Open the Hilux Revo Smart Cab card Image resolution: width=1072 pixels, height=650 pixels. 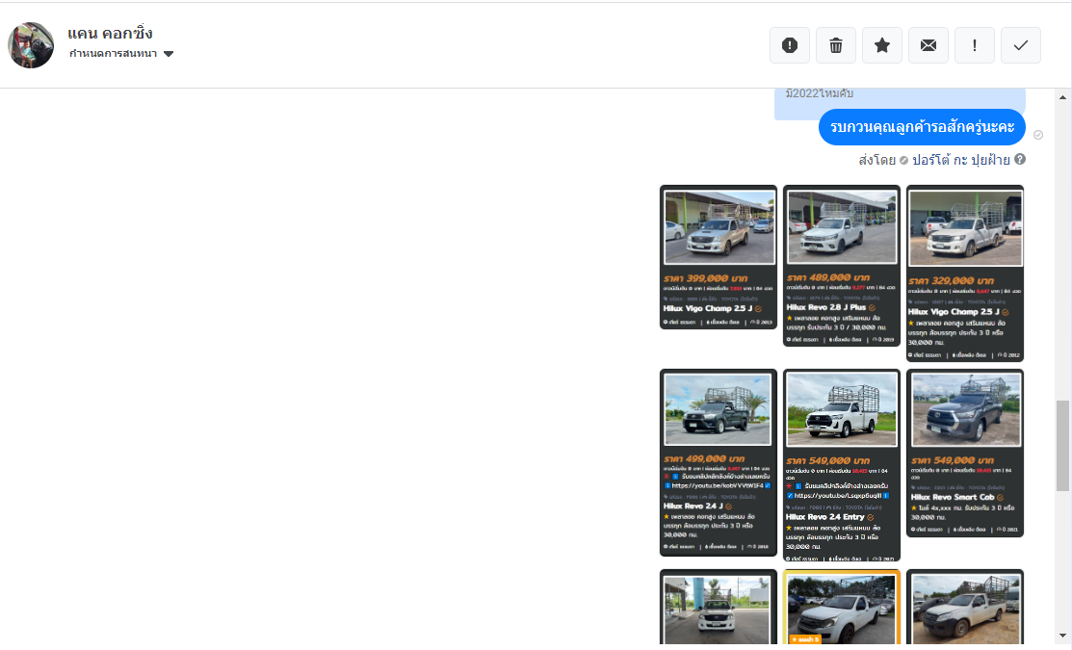[x=964, y=453]
